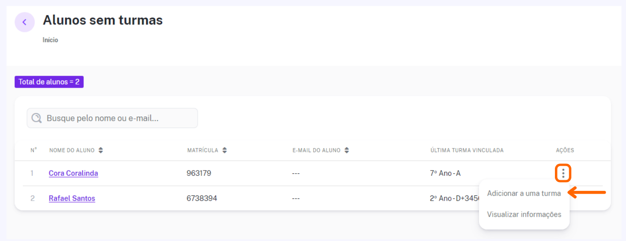Go back using the purple arrow button

(24, 22)
